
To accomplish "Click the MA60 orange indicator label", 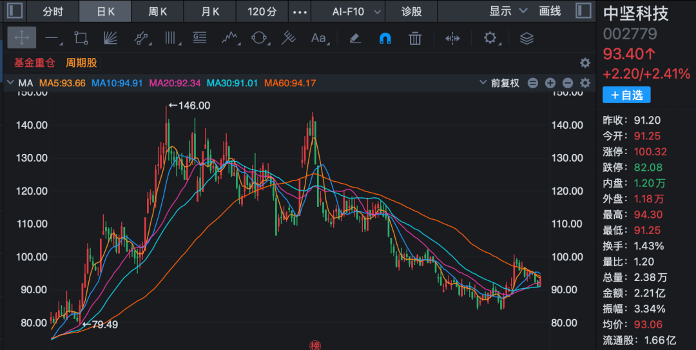I will point(289,83).
